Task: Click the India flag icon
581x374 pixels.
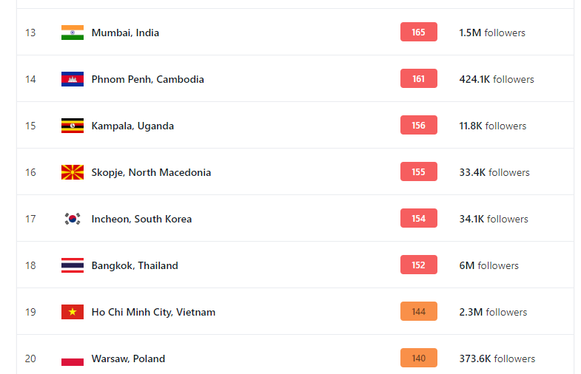Action: click(73, 33)
